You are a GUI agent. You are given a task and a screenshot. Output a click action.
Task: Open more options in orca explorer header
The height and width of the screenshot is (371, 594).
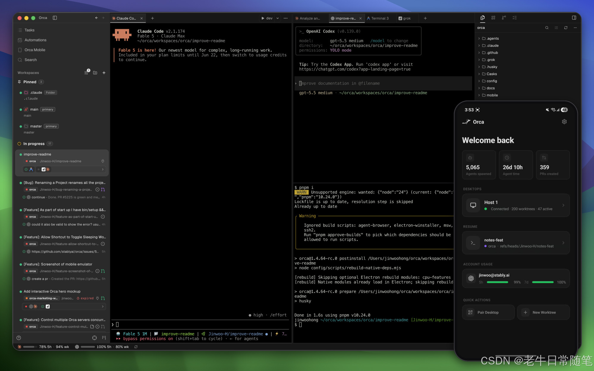pos(575,28)
